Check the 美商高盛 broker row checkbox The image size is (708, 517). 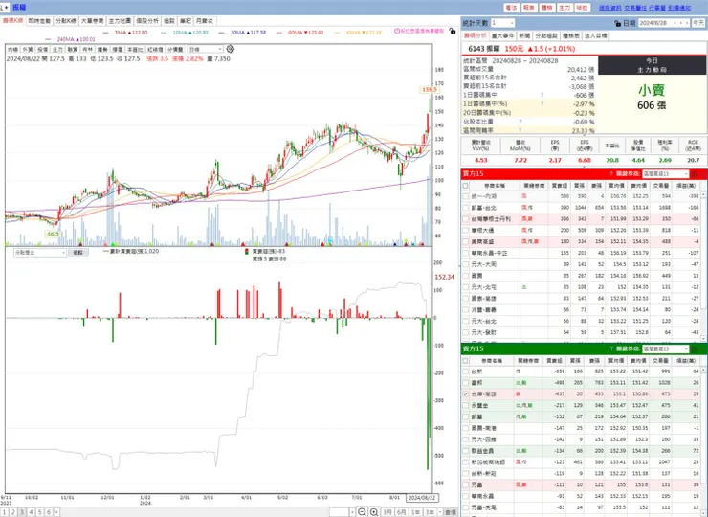466,241
